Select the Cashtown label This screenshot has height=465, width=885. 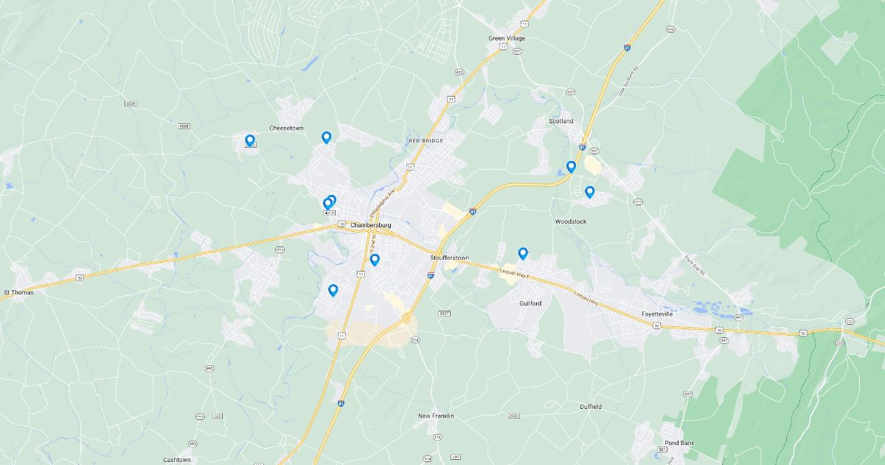tap(177, 460)
